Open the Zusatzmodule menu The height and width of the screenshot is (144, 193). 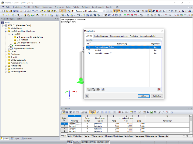[x=98, y=7]
